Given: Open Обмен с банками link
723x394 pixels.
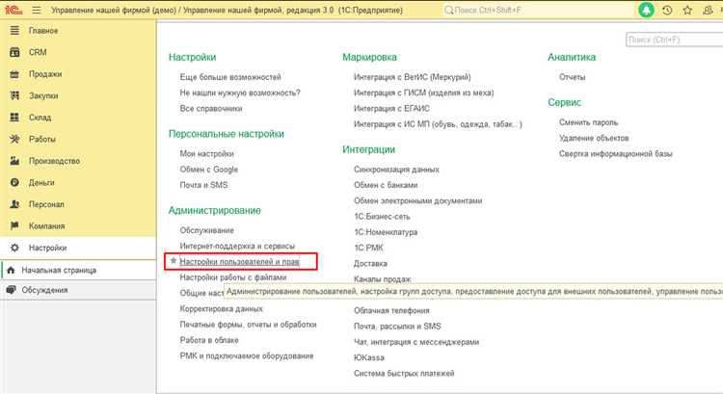Looking at the screenshot, I should pos(386,185).
